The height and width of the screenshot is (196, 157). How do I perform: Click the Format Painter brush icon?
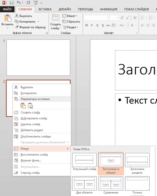click(17, 27)
